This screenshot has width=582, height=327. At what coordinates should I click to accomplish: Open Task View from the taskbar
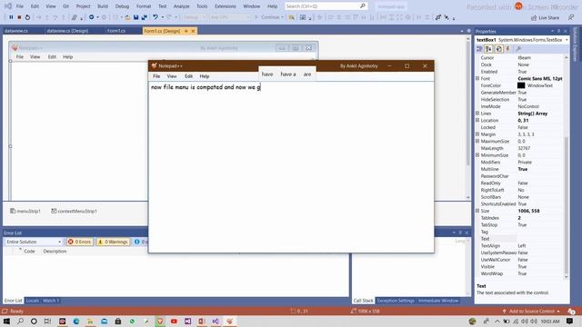point(47,321)
